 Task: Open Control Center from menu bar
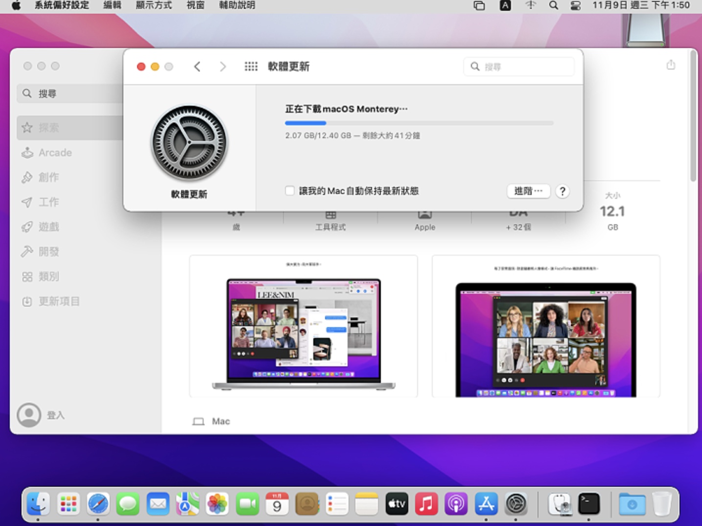click(575, 5)
